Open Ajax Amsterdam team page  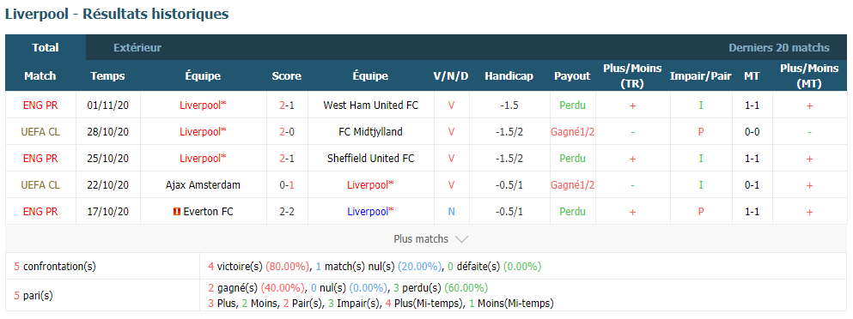coord(203,184)
